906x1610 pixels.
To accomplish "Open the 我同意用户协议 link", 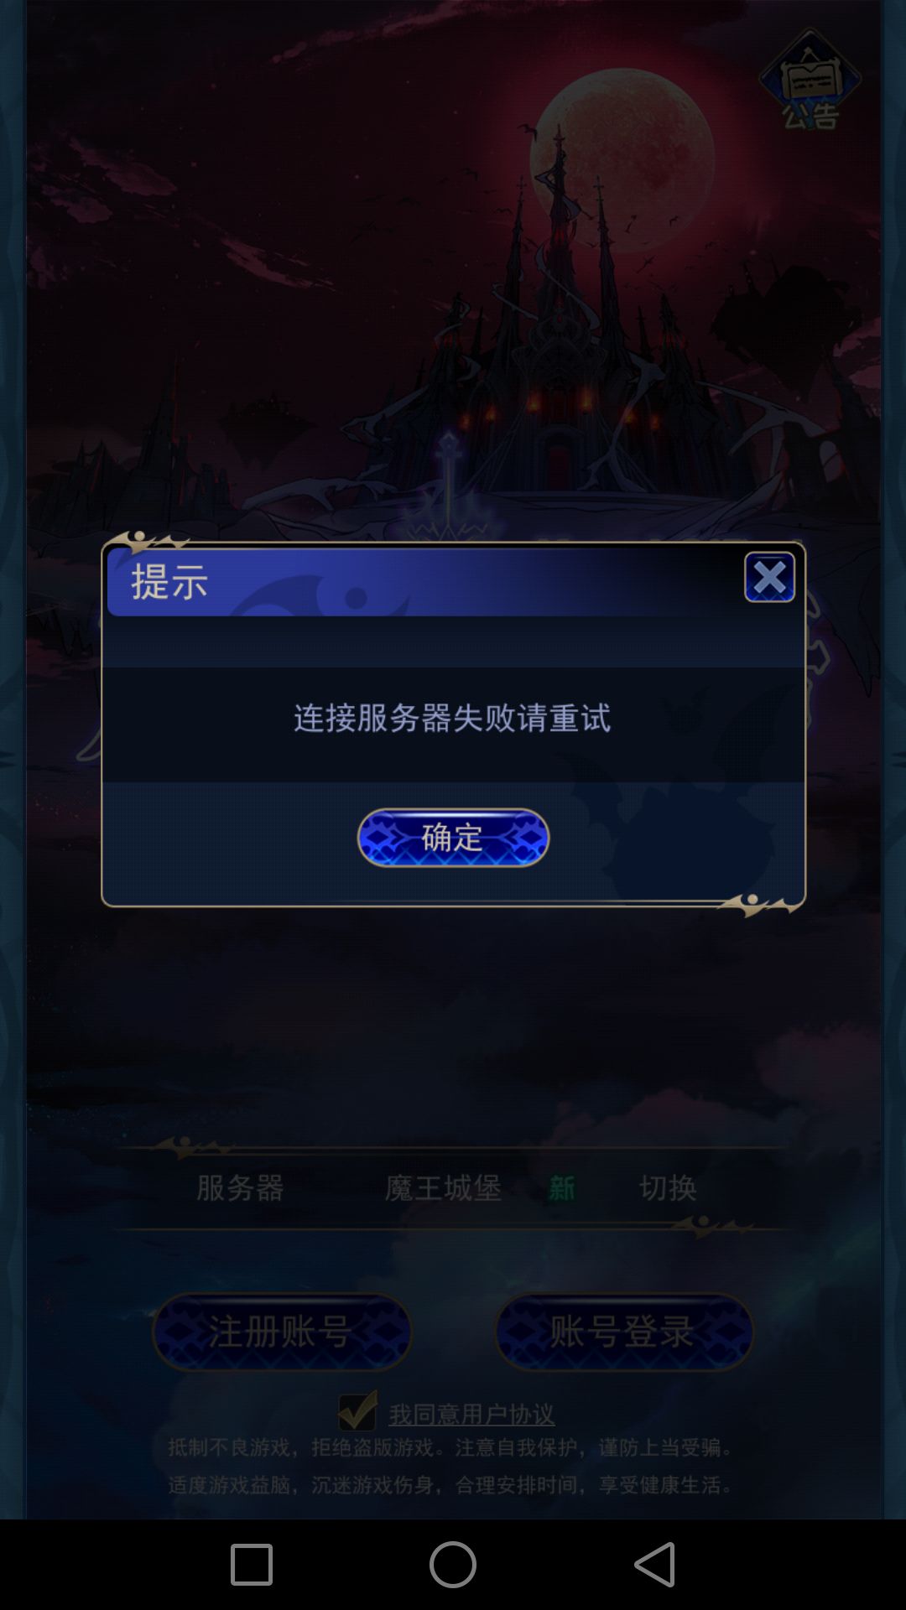I will (x=471, y=1415).
